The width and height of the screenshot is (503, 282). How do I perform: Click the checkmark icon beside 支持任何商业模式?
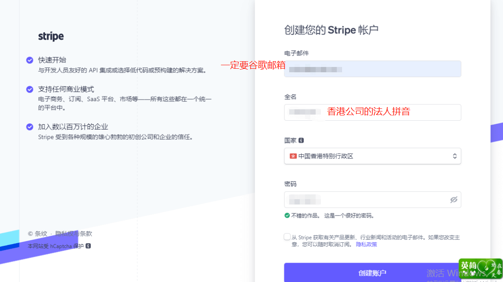click(x=30, y=89)
